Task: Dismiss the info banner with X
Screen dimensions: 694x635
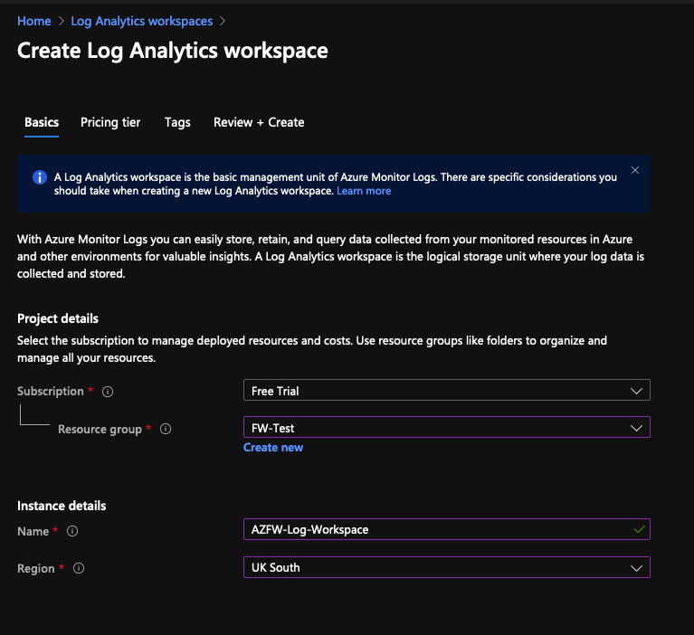Action: pos(635,170)
